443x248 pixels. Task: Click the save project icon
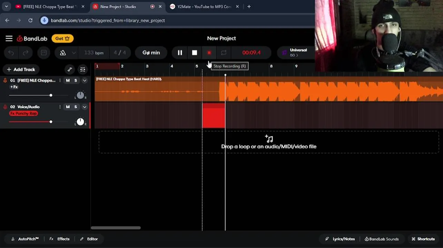[x=43, y=53]
